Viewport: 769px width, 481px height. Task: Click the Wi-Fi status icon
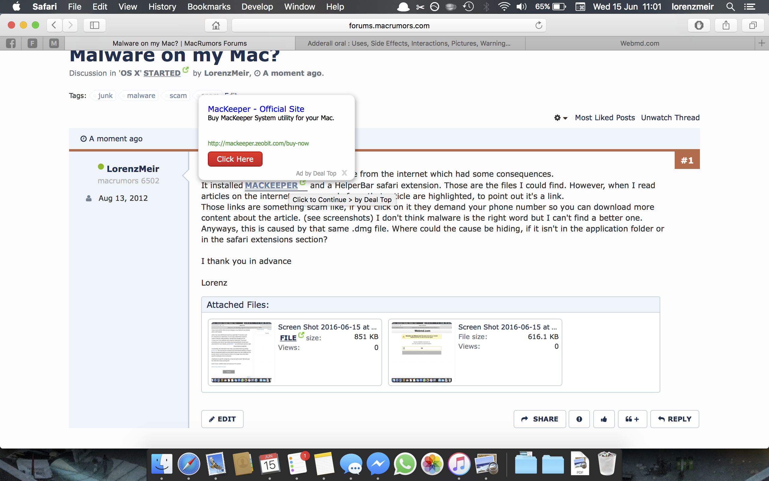(504, 7)
